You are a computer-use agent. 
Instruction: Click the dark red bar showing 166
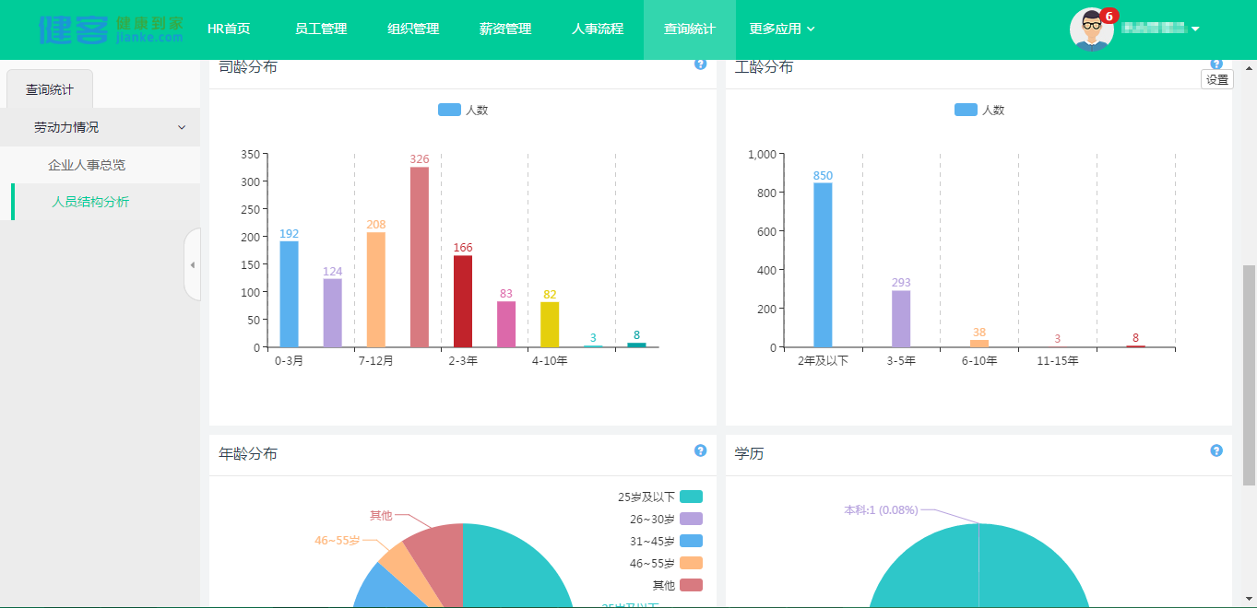pos(463,301)
